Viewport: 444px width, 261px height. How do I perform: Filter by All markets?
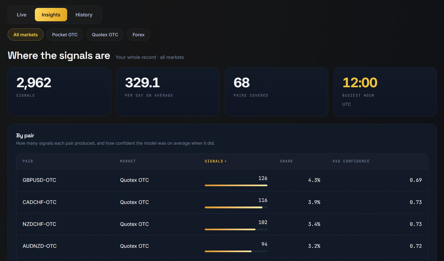(x=26, y=35)
